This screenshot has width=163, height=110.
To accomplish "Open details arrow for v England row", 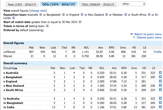I will (160, 81).
